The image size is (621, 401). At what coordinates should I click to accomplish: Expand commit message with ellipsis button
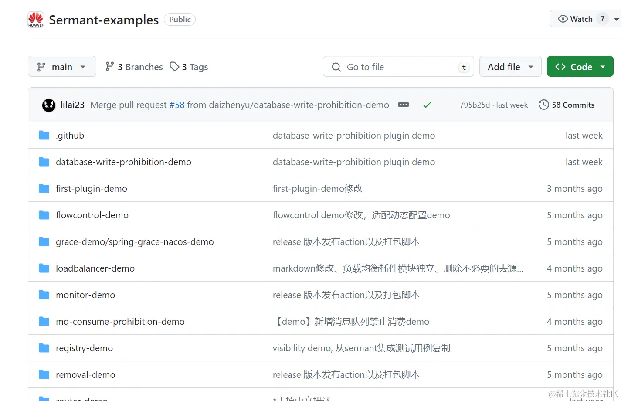(404, 105)
